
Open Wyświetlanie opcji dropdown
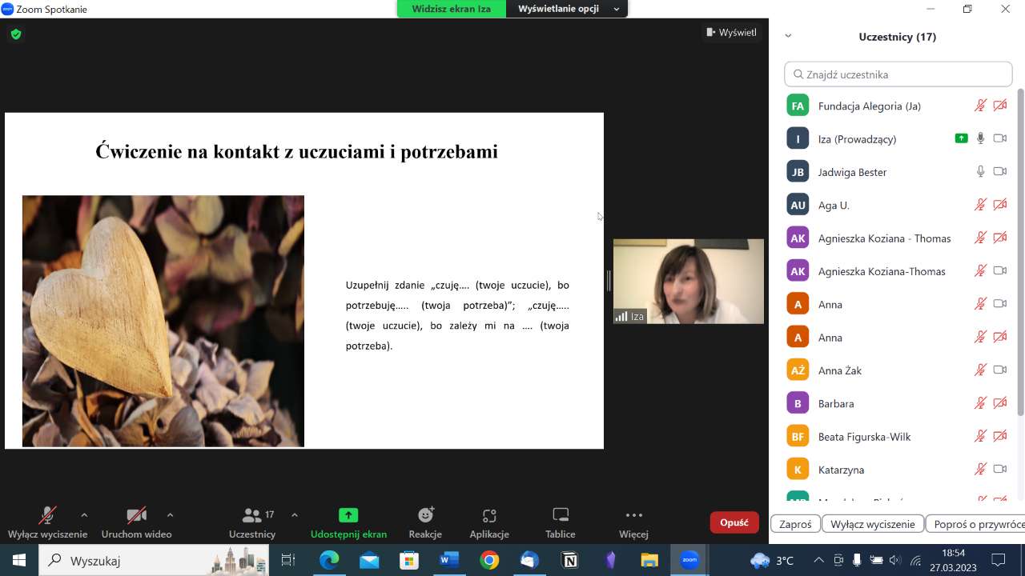[x=569, y=9]
